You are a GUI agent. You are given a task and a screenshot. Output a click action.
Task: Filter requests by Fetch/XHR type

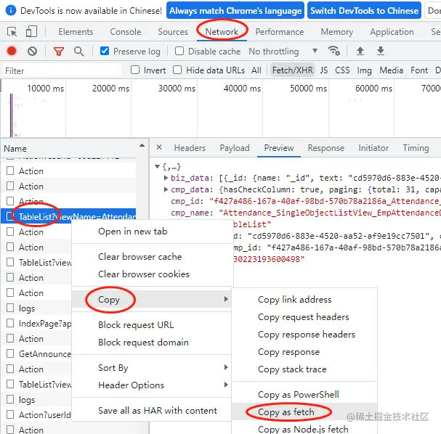click(x=292, y=70)
